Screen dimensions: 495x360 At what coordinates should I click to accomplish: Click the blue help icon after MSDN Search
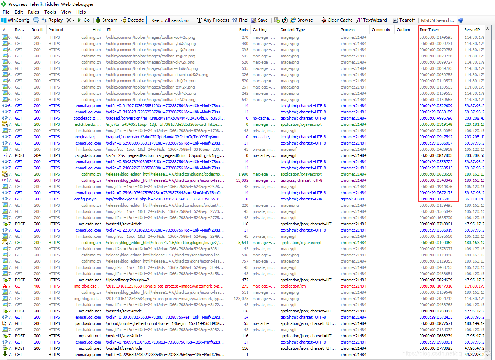461,20
